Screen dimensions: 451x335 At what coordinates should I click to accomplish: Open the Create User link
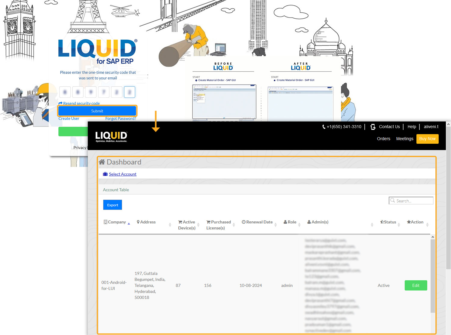tap(69, 118)
